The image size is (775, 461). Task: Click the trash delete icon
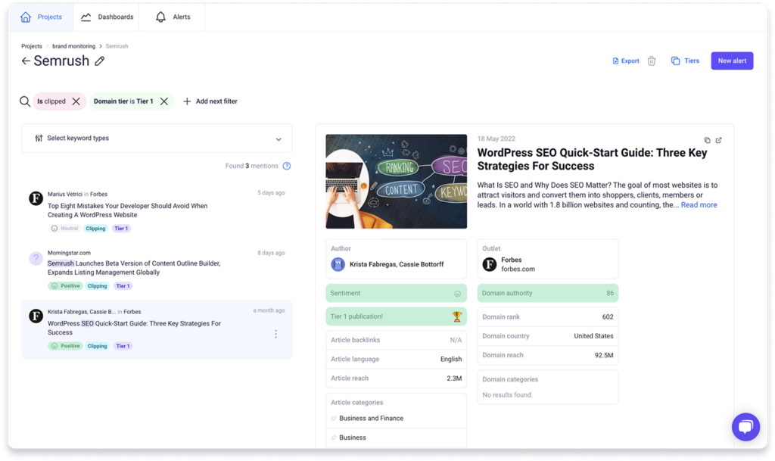click(652, 61)
